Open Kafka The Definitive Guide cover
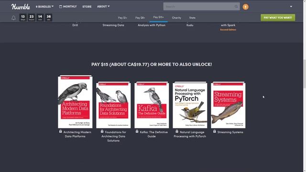306x172 pixels. coord(152,105)
